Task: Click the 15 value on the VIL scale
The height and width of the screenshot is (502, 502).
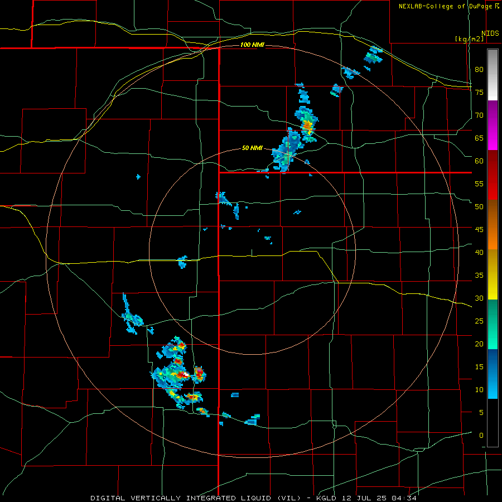Action: pos(479,366)
